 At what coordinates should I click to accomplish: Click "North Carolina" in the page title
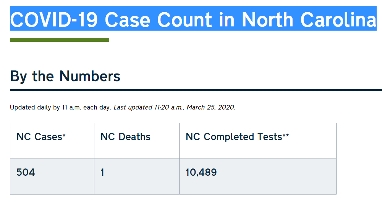click(309, 19)
